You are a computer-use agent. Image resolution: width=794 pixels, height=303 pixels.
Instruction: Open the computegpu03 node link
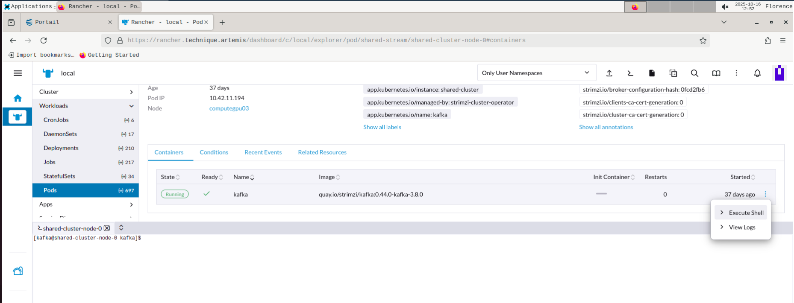[229, 108]
